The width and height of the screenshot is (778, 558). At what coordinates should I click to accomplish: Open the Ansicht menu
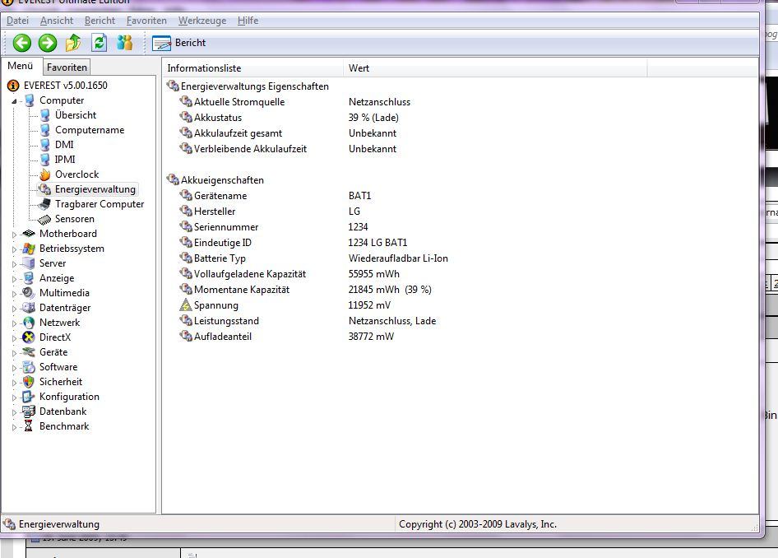tap(57, 21)
